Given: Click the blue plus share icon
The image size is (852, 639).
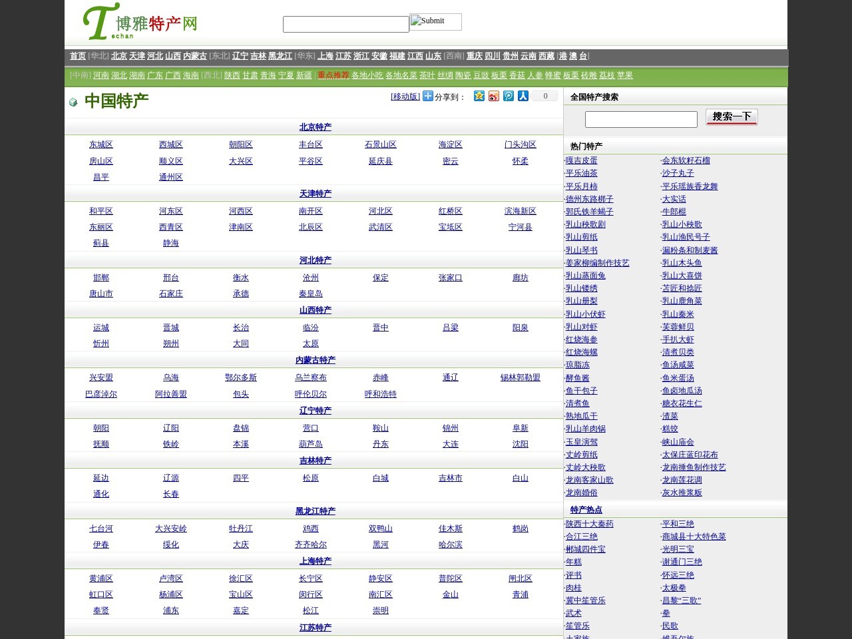Looking at the screenshot, I should click(428, 96).
